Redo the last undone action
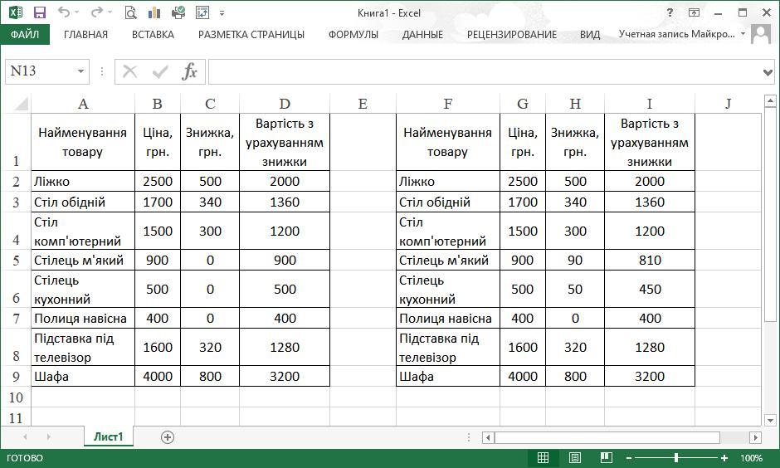780x468 pixels. [97, 12]
